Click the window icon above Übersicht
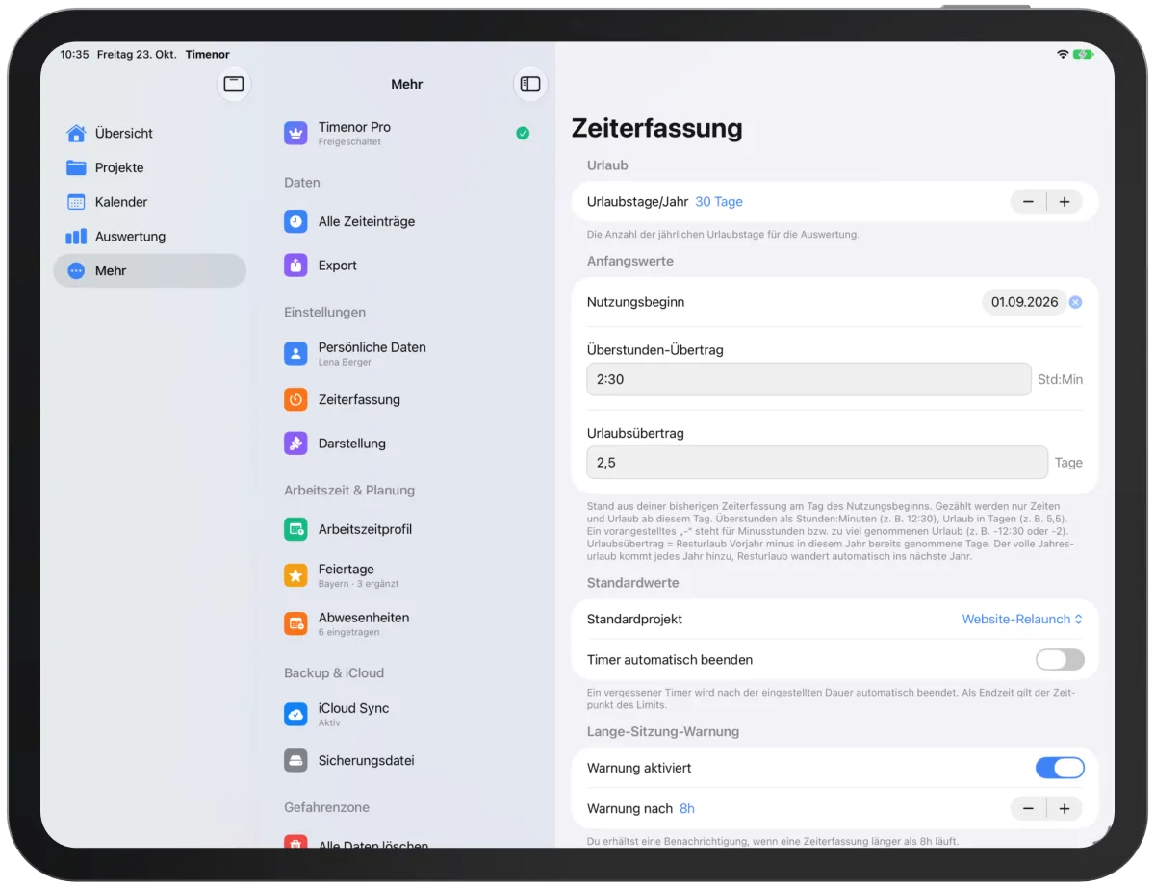 pos(234,84)
